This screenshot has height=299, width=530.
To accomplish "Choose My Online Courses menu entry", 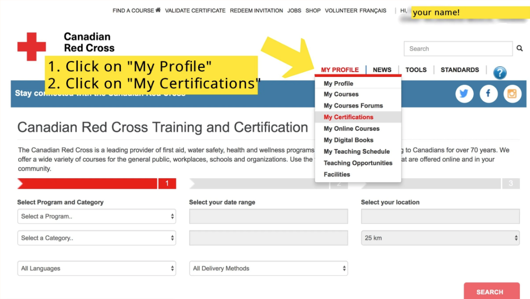I will [x=351, y=129].
